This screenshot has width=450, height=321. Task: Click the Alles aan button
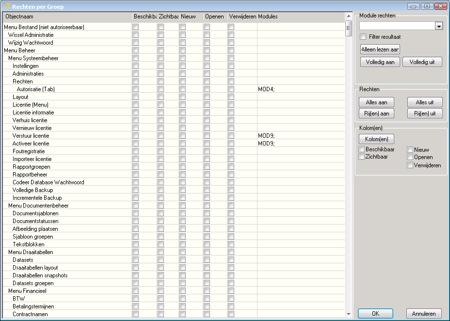[376, 102]
